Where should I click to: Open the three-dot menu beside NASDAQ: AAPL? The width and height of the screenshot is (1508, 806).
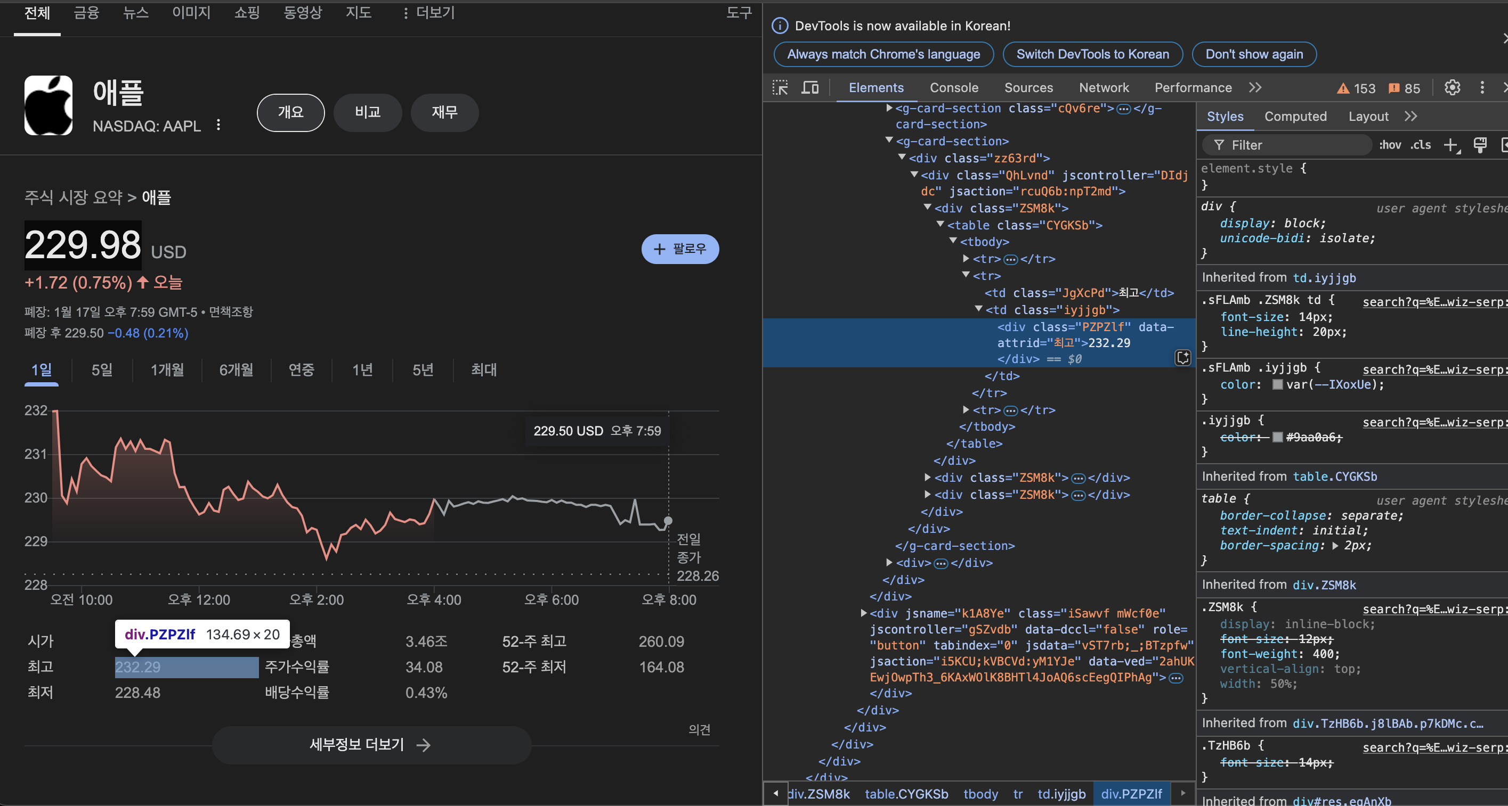218,125
